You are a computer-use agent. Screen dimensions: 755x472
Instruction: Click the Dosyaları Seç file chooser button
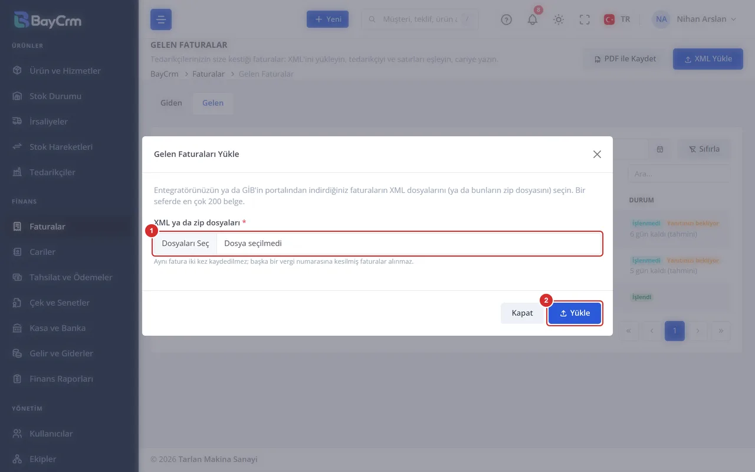click(x=186, y=243)
